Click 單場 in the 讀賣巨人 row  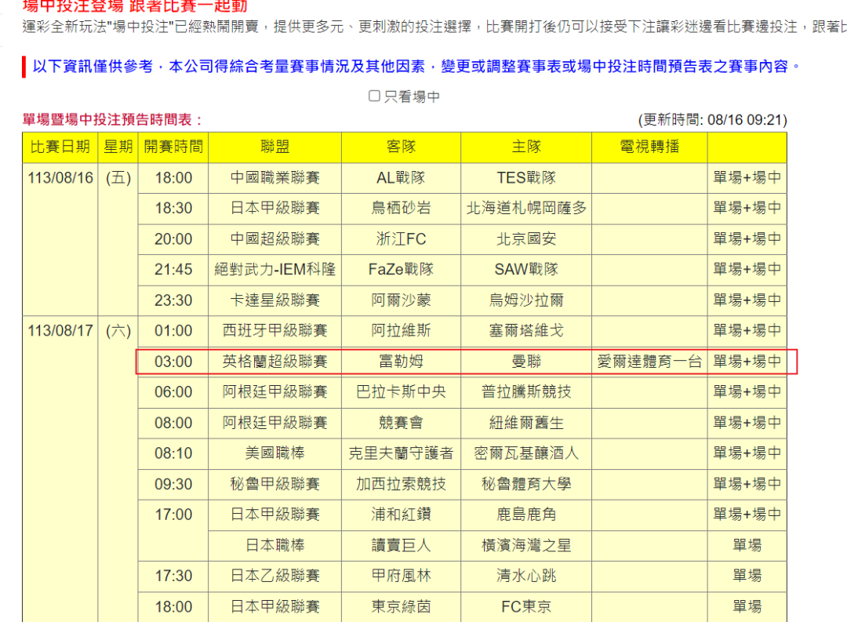[747, 545]
